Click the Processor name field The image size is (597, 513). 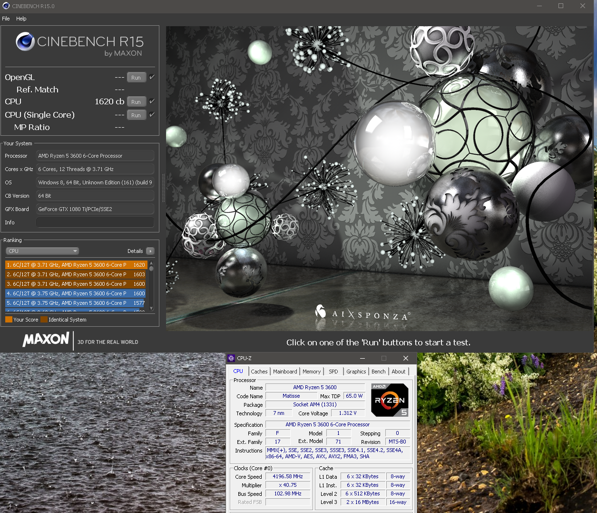tap(95, 156)
